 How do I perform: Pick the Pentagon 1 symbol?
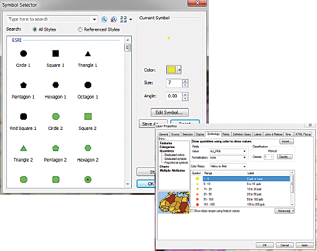[x=23, y=85]
